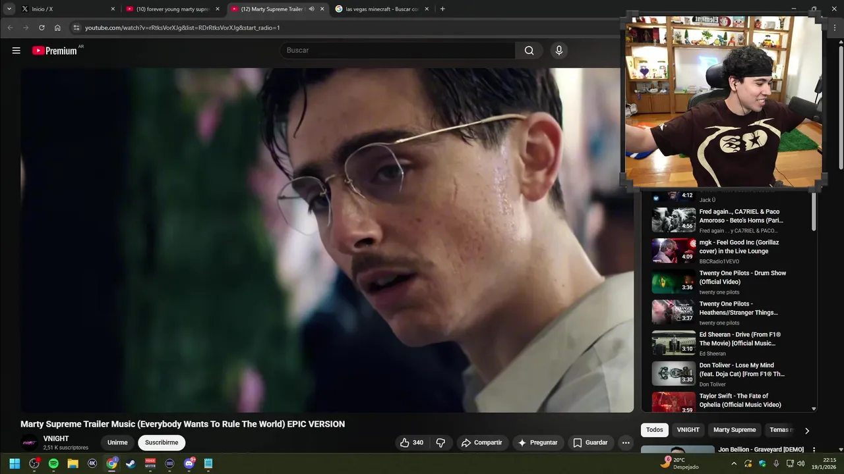
Task: Open more actions three-dot menu
Action: [x=626, y=442]
